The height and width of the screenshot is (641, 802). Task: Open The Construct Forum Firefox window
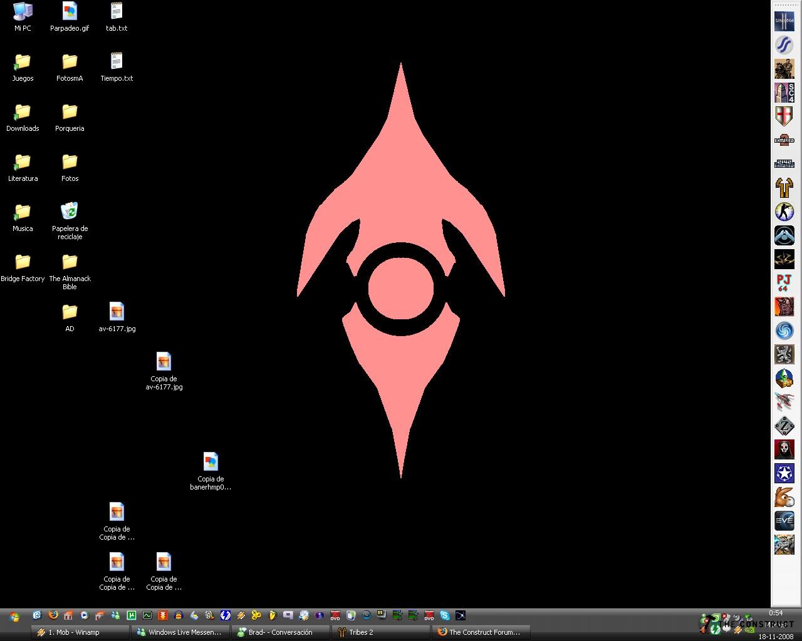click(x=481, y=632)
